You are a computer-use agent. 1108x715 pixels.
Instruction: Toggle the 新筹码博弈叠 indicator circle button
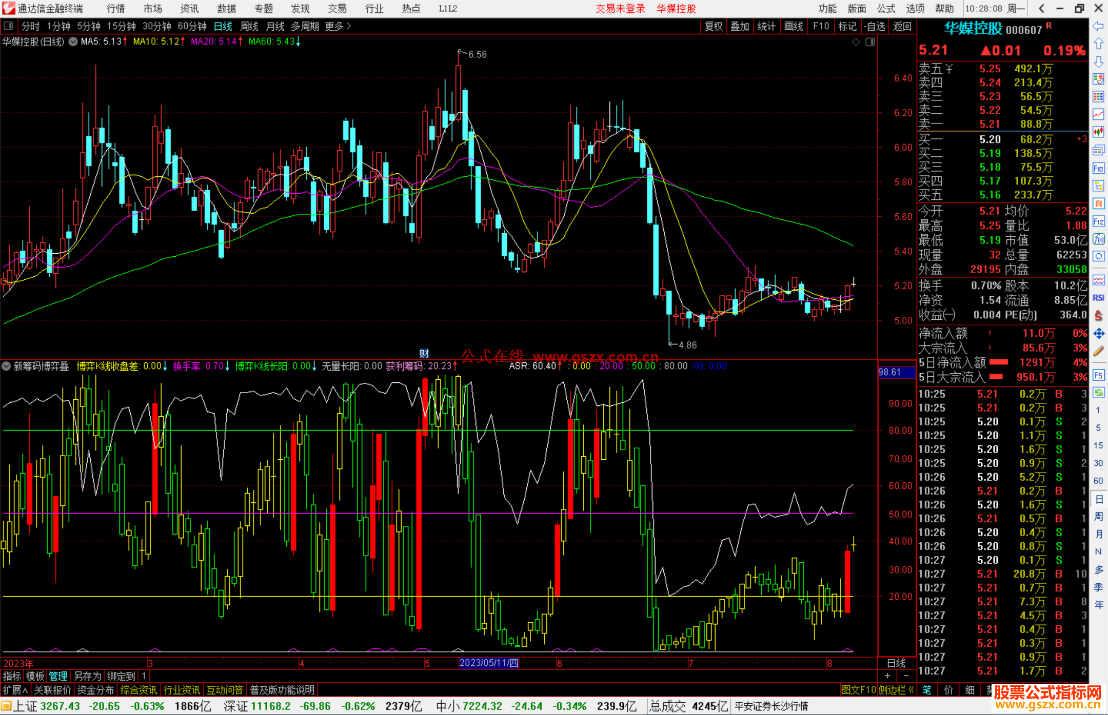[x=6, y=366]
